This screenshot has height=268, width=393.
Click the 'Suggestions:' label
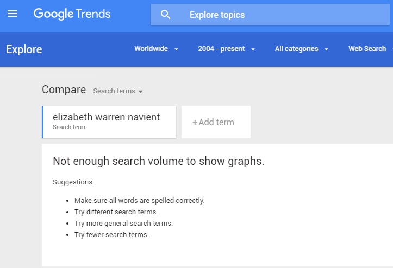click(x=73, y=182)
